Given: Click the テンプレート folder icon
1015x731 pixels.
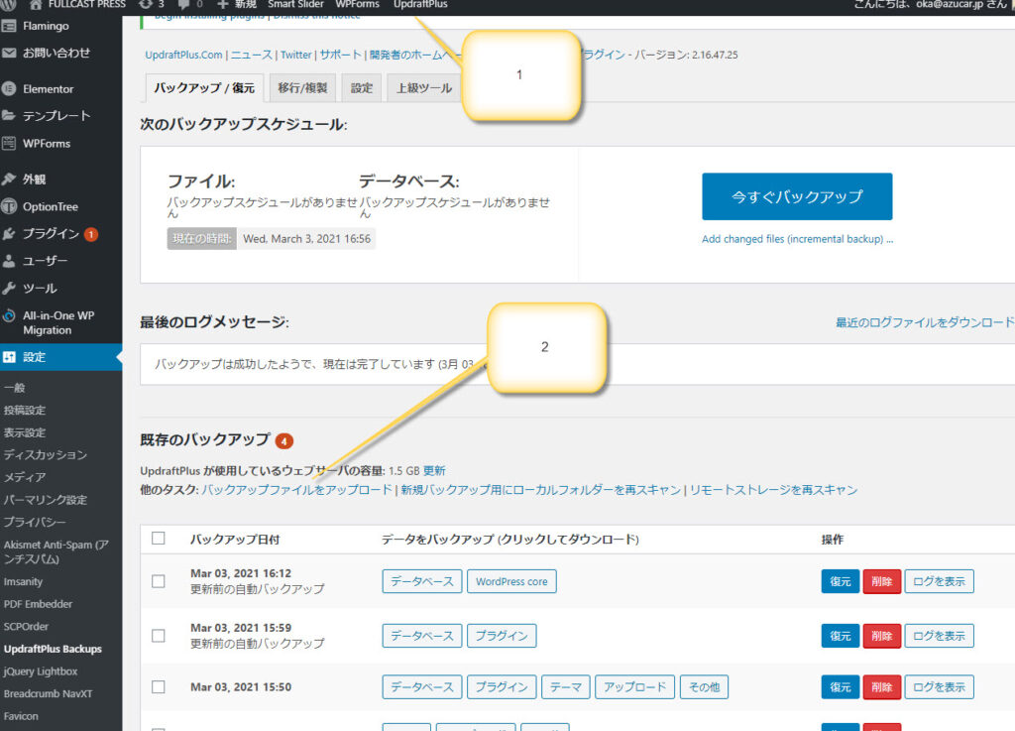Looking at the screenshot, I should [9, 116].
